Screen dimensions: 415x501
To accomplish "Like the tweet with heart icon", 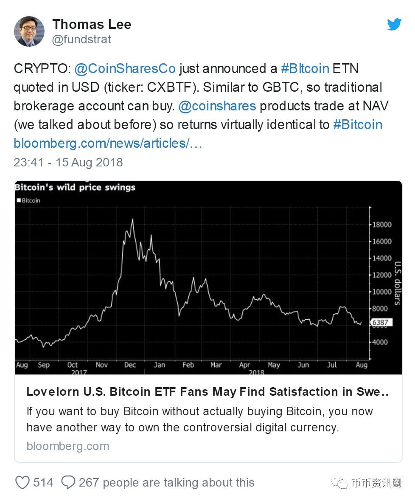I will pyautogui.click(x=22, y=482).
